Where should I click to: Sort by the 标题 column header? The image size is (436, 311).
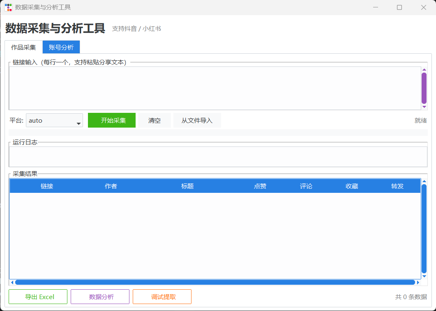coord(187,186)
